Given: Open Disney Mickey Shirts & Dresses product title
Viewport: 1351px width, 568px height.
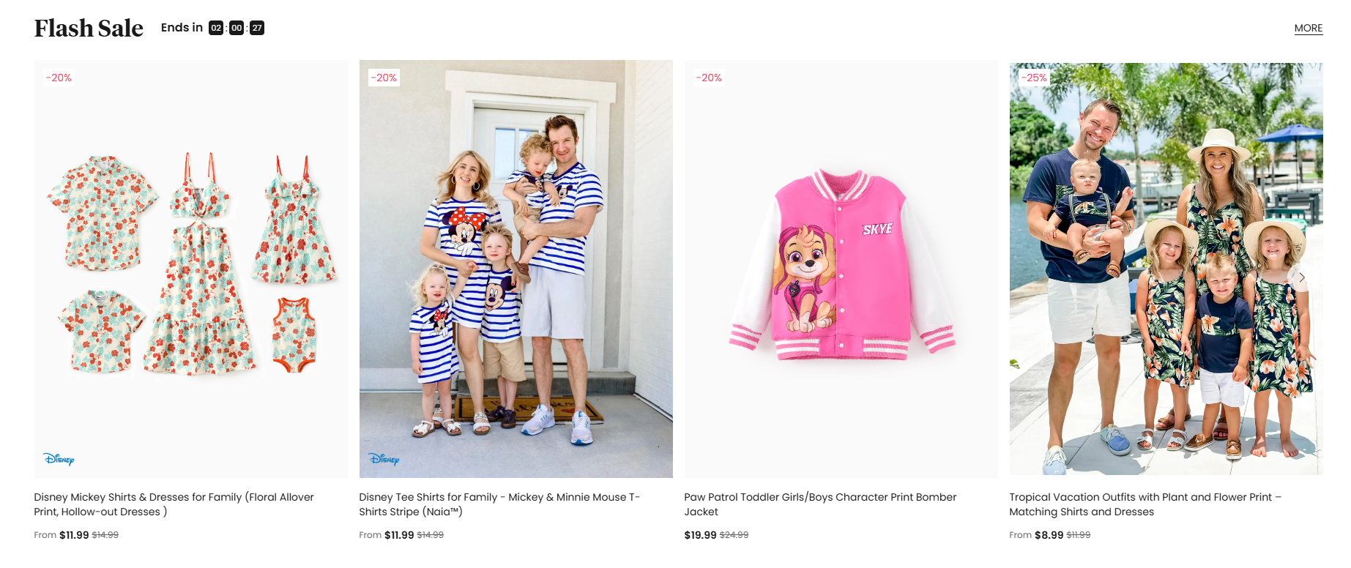Looking at the screenshot, I should pos(174,504).
